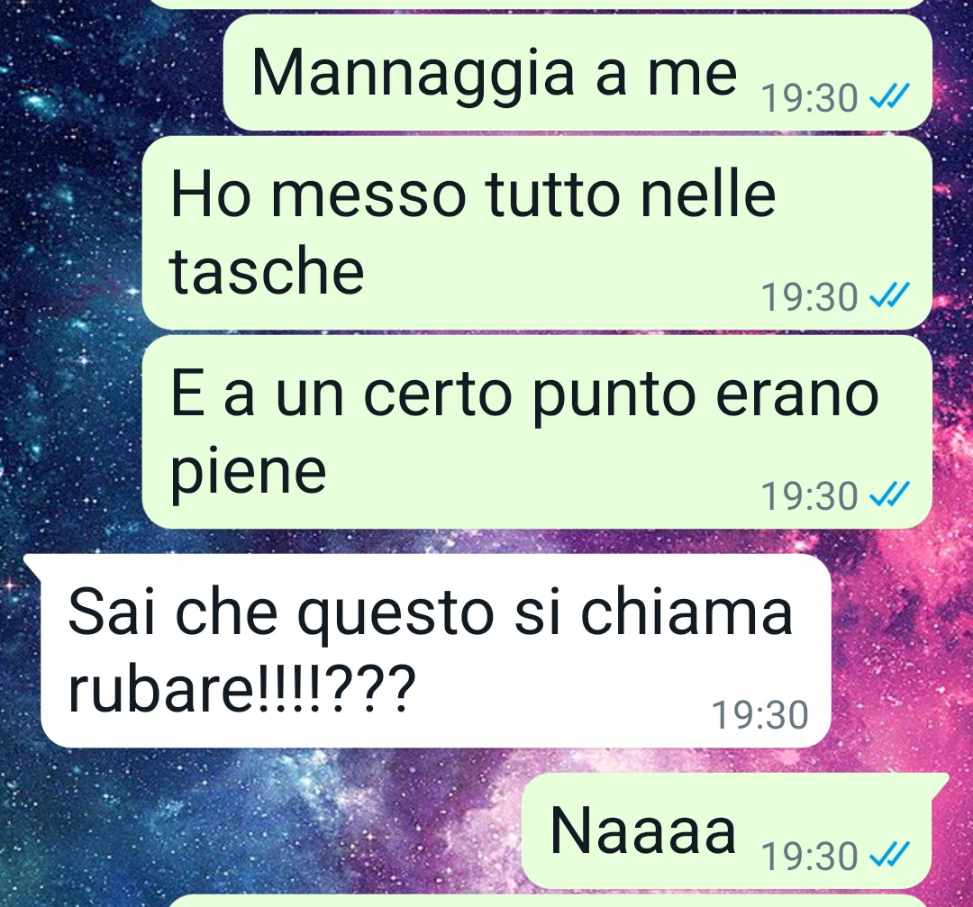Screen dimensions: 973x907
Task: Click the tail of the white incoming bubble
Action: pyautogui.click(x=32, y=563)
